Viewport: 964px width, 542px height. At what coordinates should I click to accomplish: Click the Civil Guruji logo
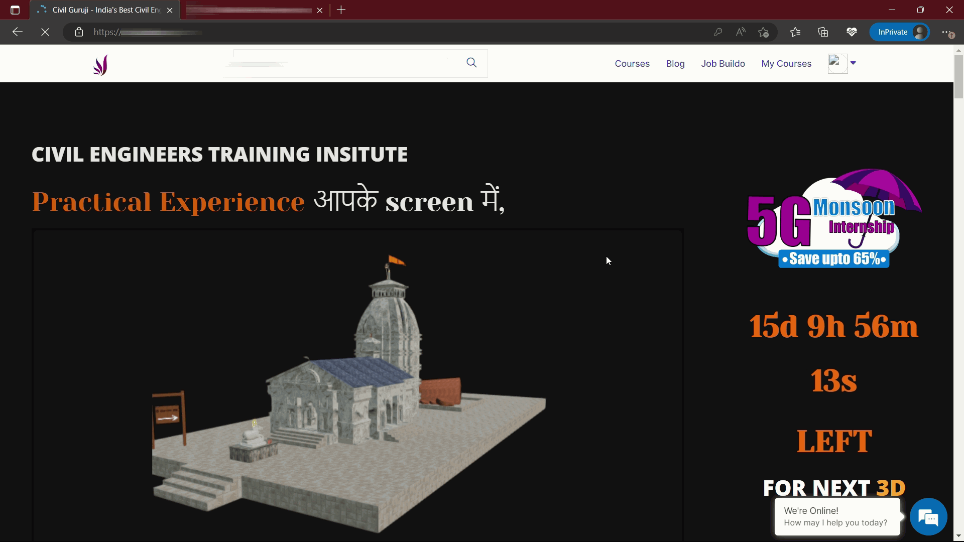click(100, 65)
